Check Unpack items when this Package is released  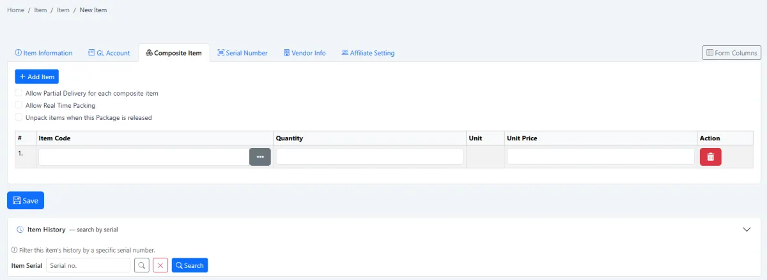click(x=19, y=117)
